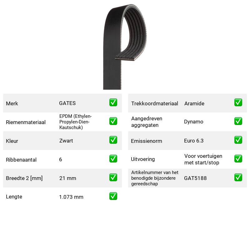Select the GAT5188 tool article number
Viewport: 250px width, 250px height.
(195, 178)
